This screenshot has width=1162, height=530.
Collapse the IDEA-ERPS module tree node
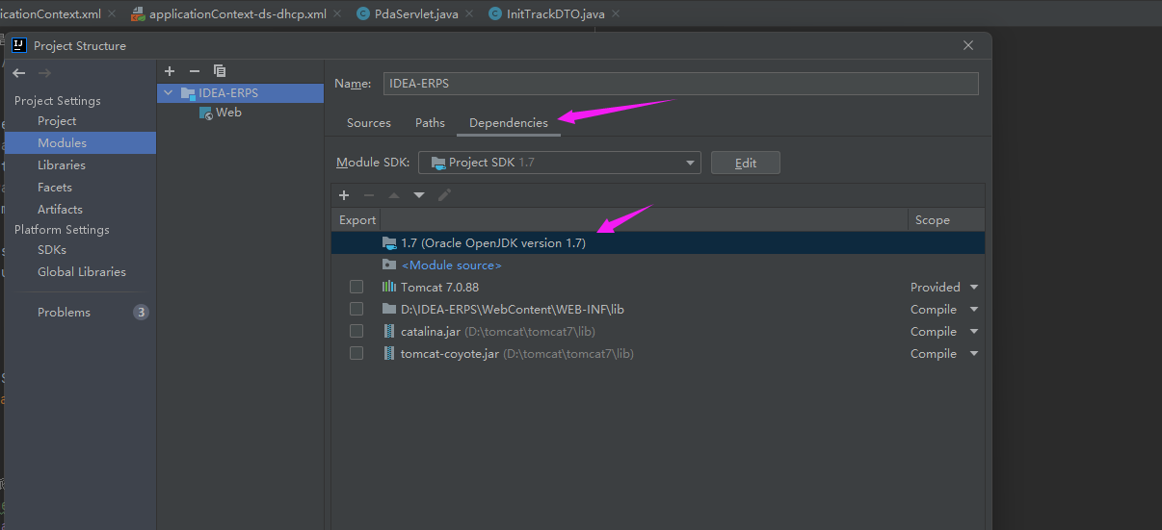tap(170, 93)
